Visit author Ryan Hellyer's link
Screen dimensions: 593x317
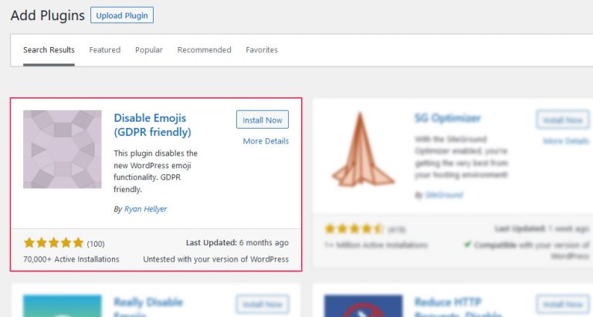coord(146,209)
